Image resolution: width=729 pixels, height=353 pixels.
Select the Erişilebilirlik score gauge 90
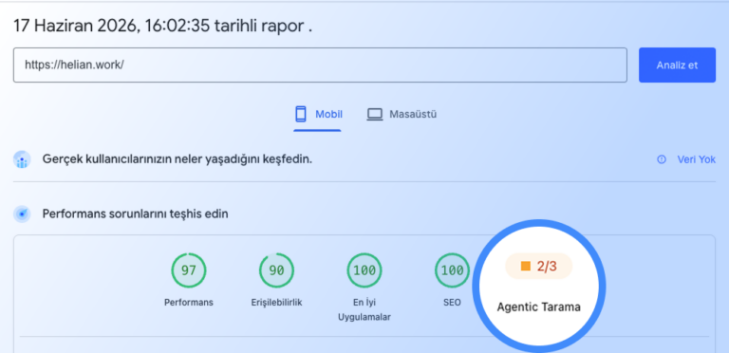click(276, 270)
